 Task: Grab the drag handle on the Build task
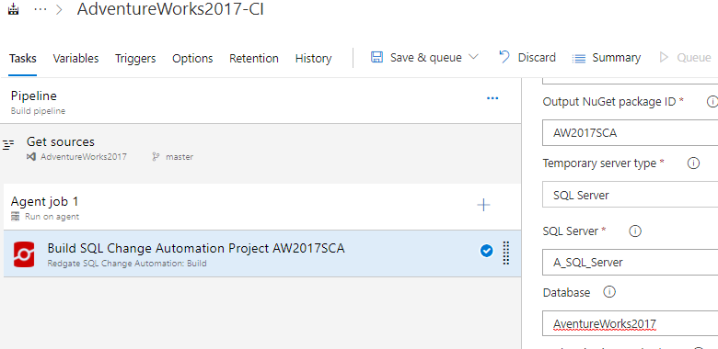[506, 253]
